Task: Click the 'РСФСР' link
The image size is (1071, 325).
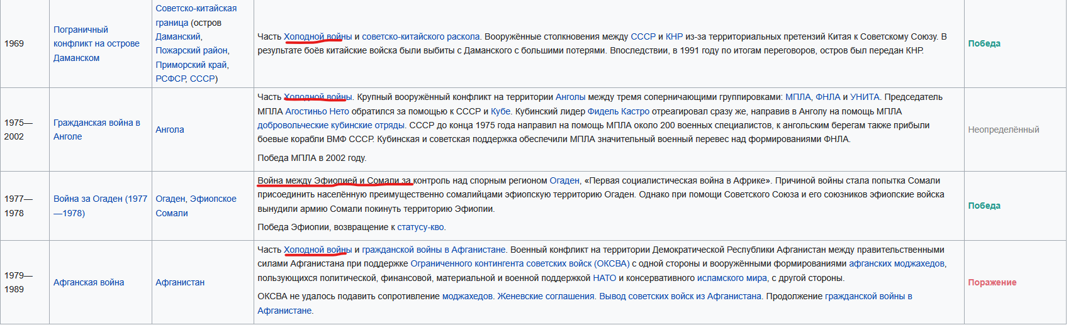Action: (171, 79)
